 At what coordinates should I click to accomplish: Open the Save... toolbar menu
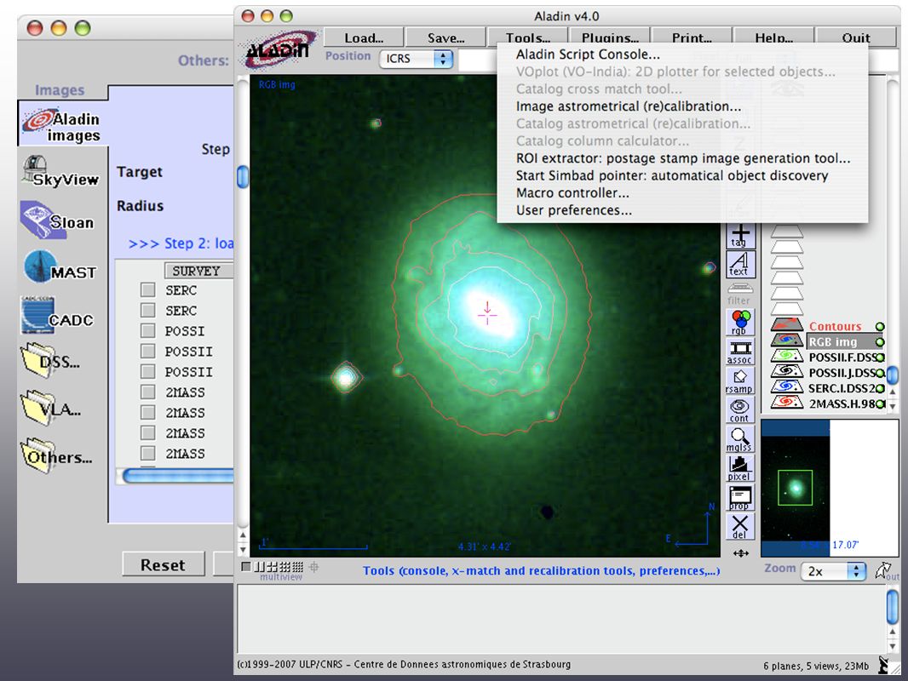[445, 37]
